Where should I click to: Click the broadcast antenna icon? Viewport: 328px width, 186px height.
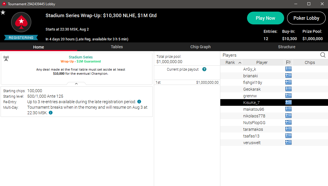(6, 58)
